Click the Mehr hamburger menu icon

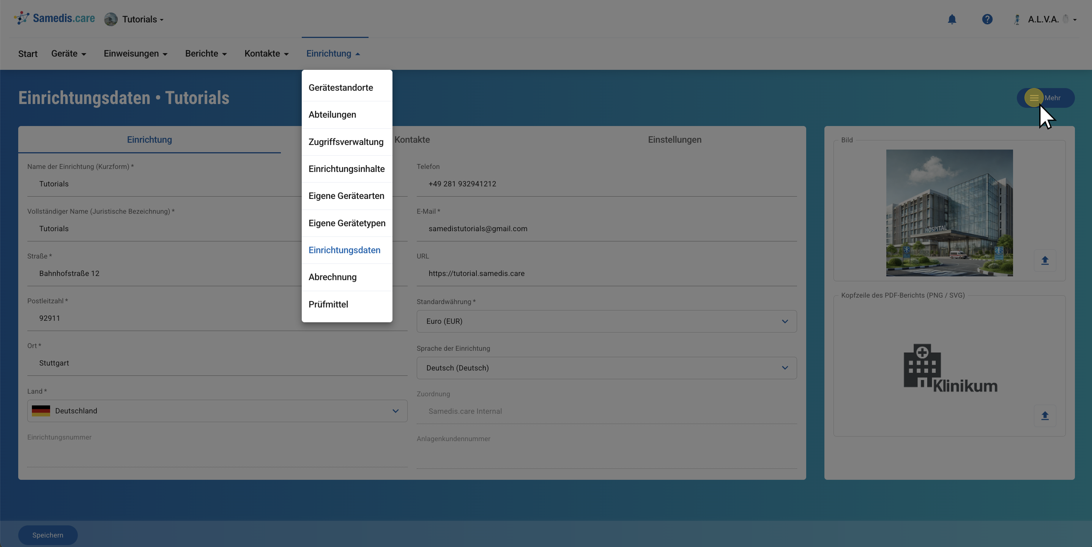1034,98
